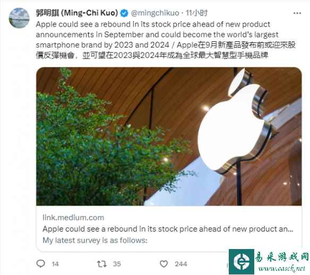Image resolution: width=310 pixels, height=275 pixels.
Task: Open Ming-Chi Kuo's profile avatar
Action: [x=19, y=18]
